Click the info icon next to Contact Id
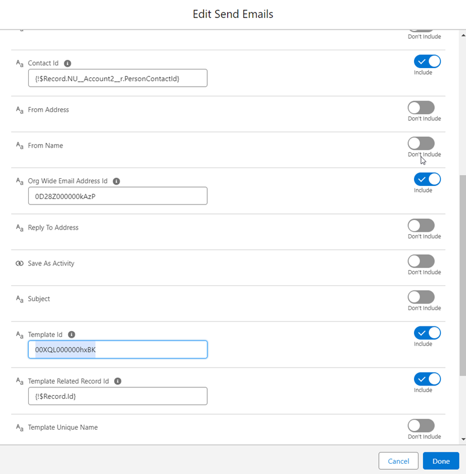 pyautogui.click(x=68, y=63)
